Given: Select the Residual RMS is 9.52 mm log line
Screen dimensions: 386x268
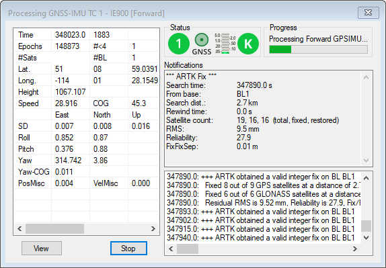Looking at the screenshot, I should coord(264,203).
